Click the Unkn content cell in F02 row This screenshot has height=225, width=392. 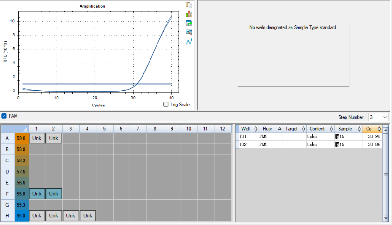point(320,144)
